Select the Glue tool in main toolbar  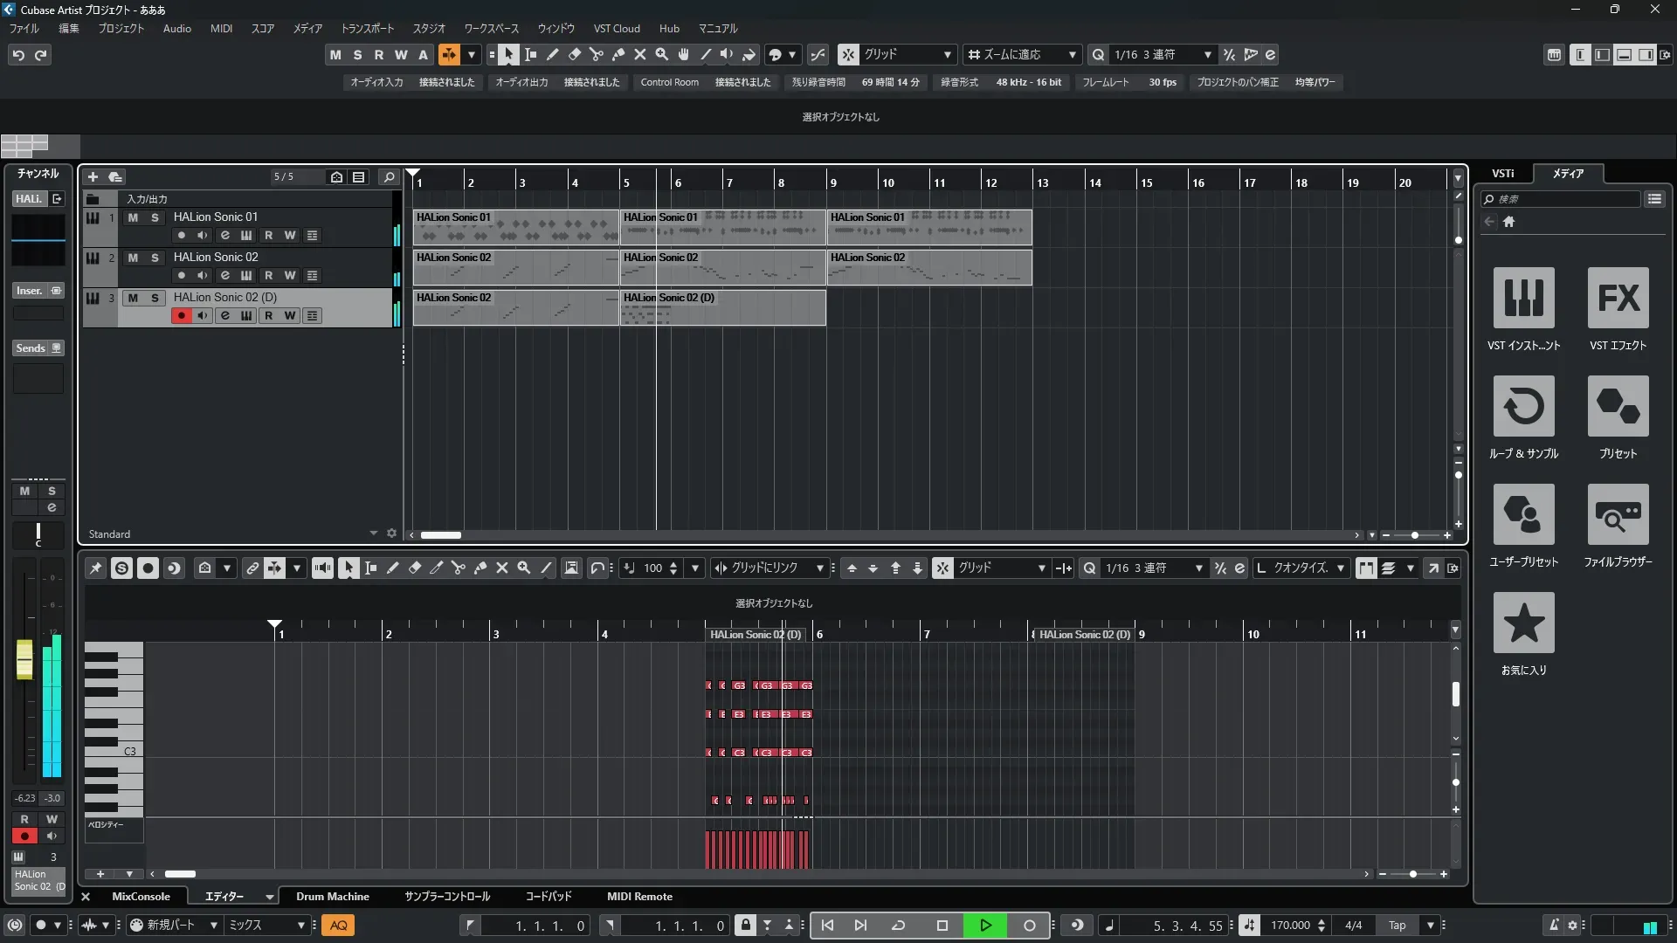618,54
